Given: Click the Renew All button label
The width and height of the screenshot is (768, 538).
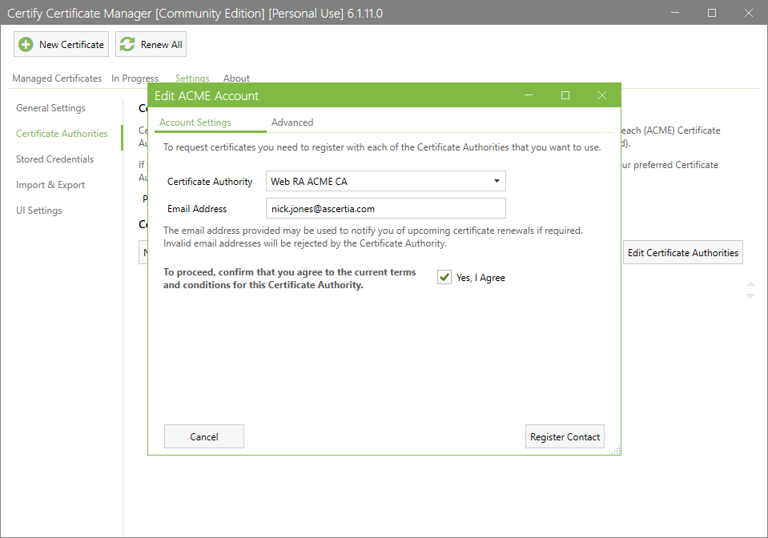Looking at the screenshot, I should pyautogui.click(x=161, y=45).
